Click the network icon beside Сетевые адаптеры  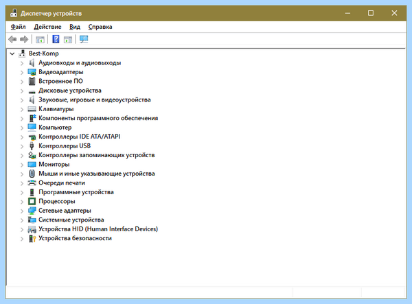click(x=32, y=211)
